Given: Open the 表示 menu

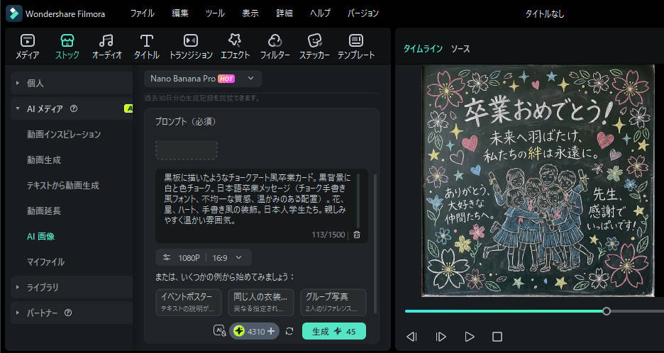Looking at the screenshot, I should [x=250, y=13].
